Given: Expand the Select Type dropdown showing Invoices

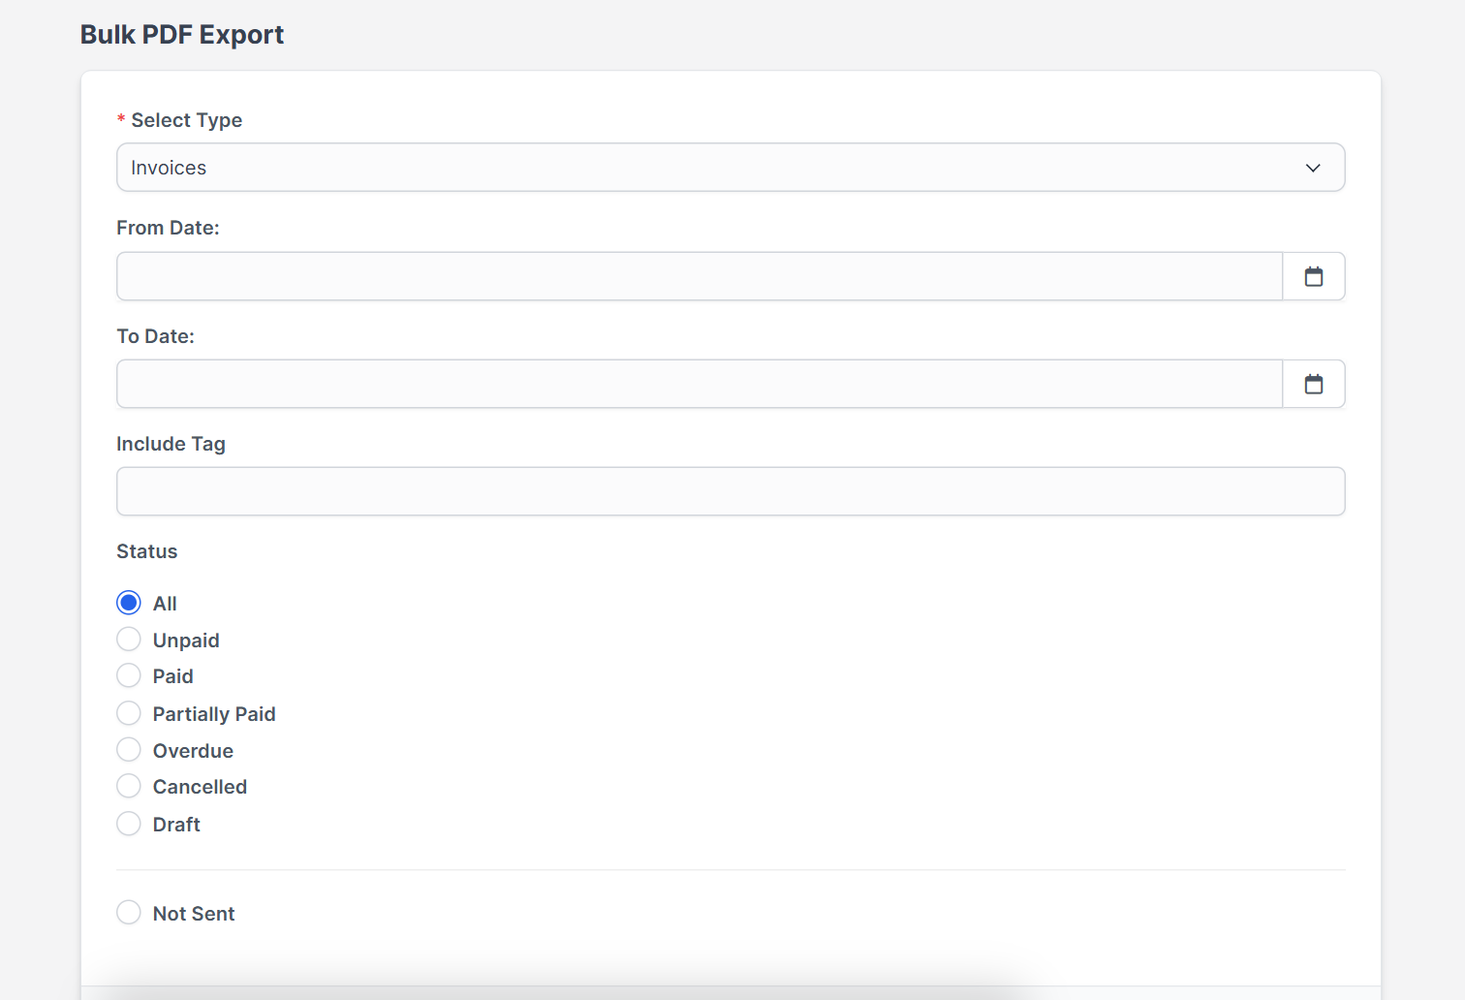Looking at the screenshot, I should [731, 168].
